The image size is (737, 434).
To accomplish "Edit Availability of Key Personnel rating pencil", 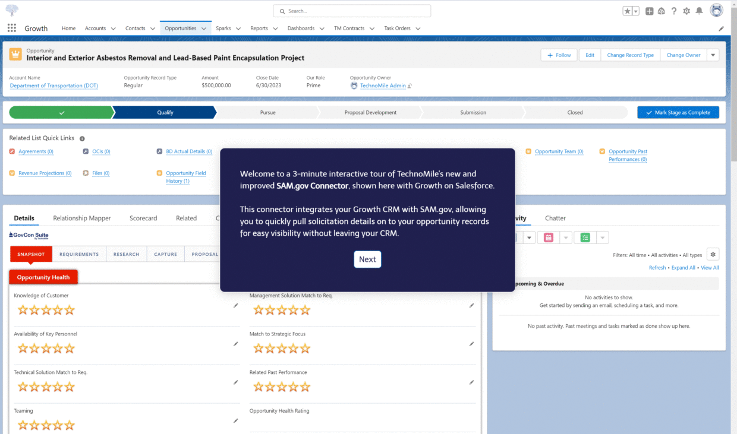I will (x=236, y=344).
